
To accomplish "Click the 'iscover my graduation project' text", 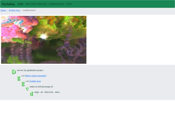I will tap(30, 70).
